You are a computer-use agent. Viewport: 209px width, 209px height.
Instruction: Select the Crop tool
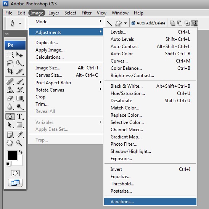(x=10, y=71)
